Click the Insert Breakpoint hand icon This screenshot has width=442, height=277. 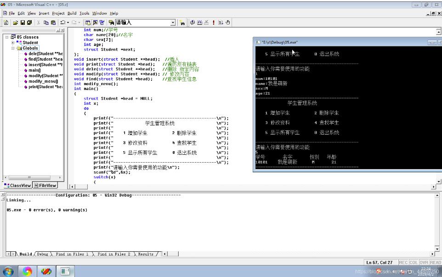tap(228, 23)
